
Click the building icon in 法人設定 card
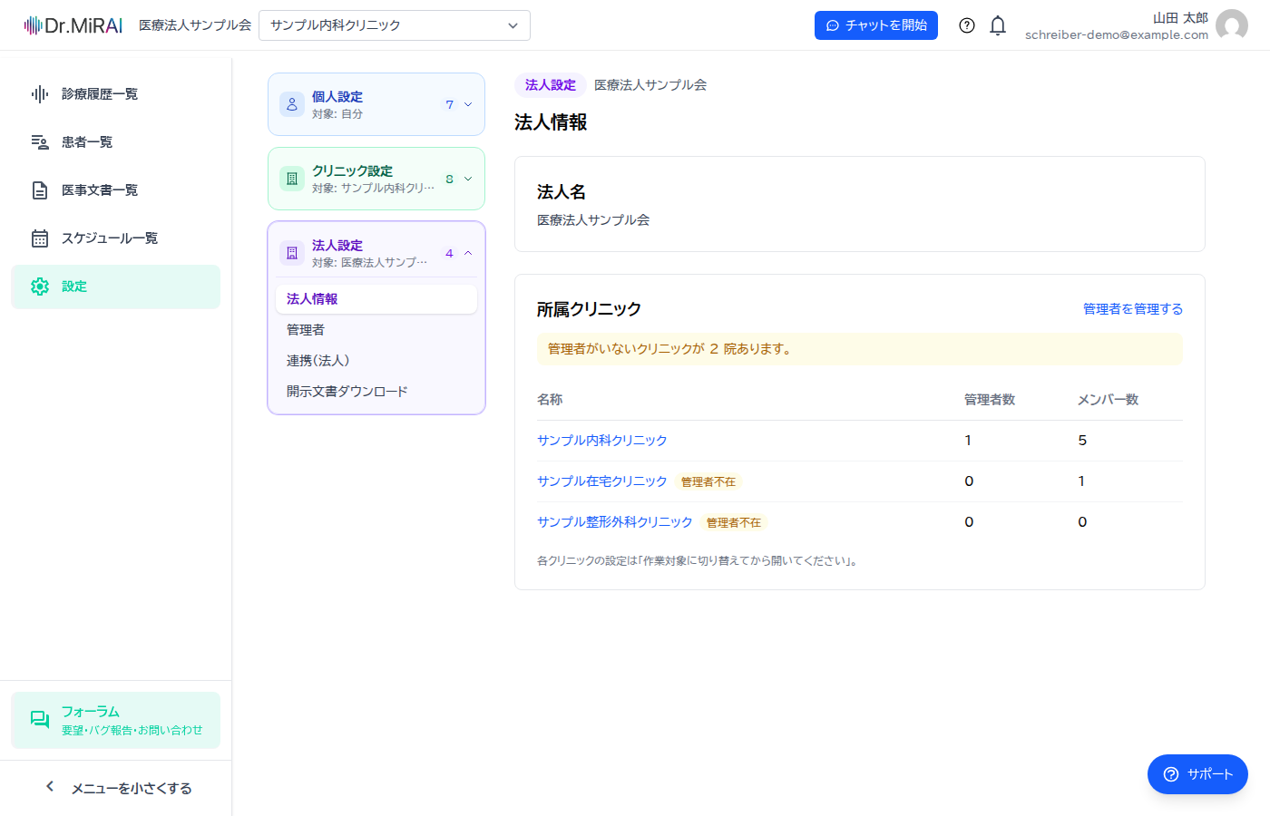(x=292, y=253)
